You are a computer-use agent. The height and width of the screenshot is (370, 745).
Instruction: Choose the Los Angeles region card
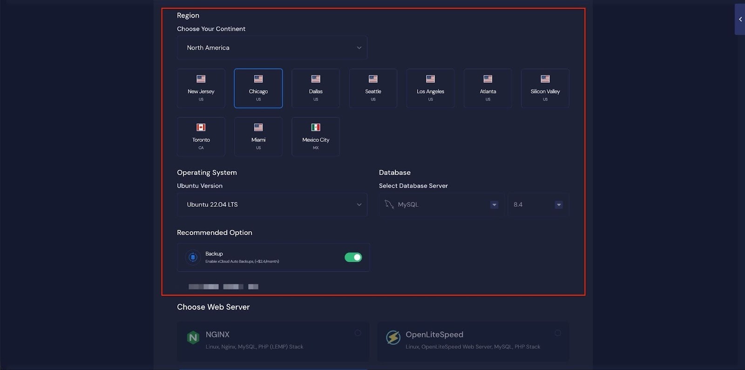click(x=430, y=88)
